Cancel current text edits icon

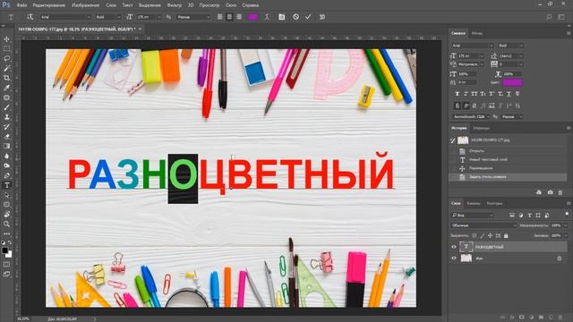tap(296, 17)
